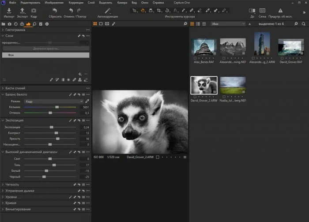Open the White Balance mode dropdown
The image size is (309, 222).
tap(54, 101)
